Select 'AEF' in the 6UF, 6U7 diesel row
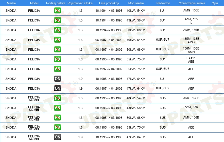This screenshot has width=224, height=142. pyautogui.click(x=191, y=88)
